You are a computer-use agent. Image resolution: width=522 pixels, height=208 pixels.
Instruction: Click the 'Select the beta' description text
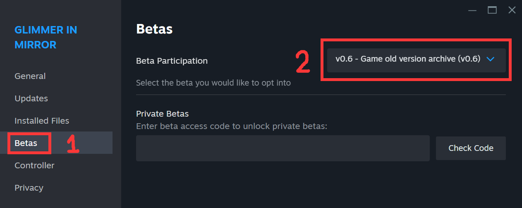coord(213,83)
